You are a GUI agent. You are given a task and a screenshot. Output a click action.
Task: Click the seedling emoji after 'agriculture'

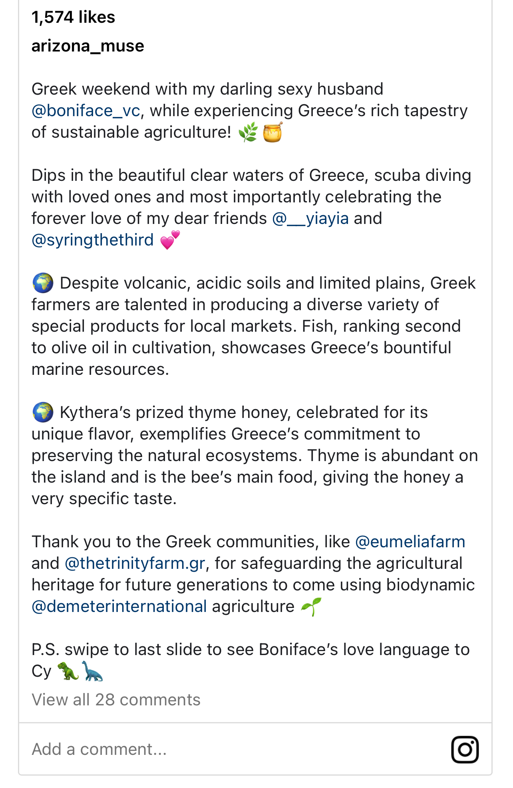[x=311, y=607]
